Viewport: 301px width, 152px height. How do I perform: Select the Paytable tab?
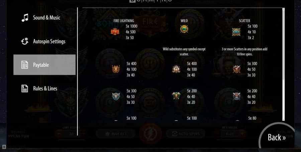point(44,65)
